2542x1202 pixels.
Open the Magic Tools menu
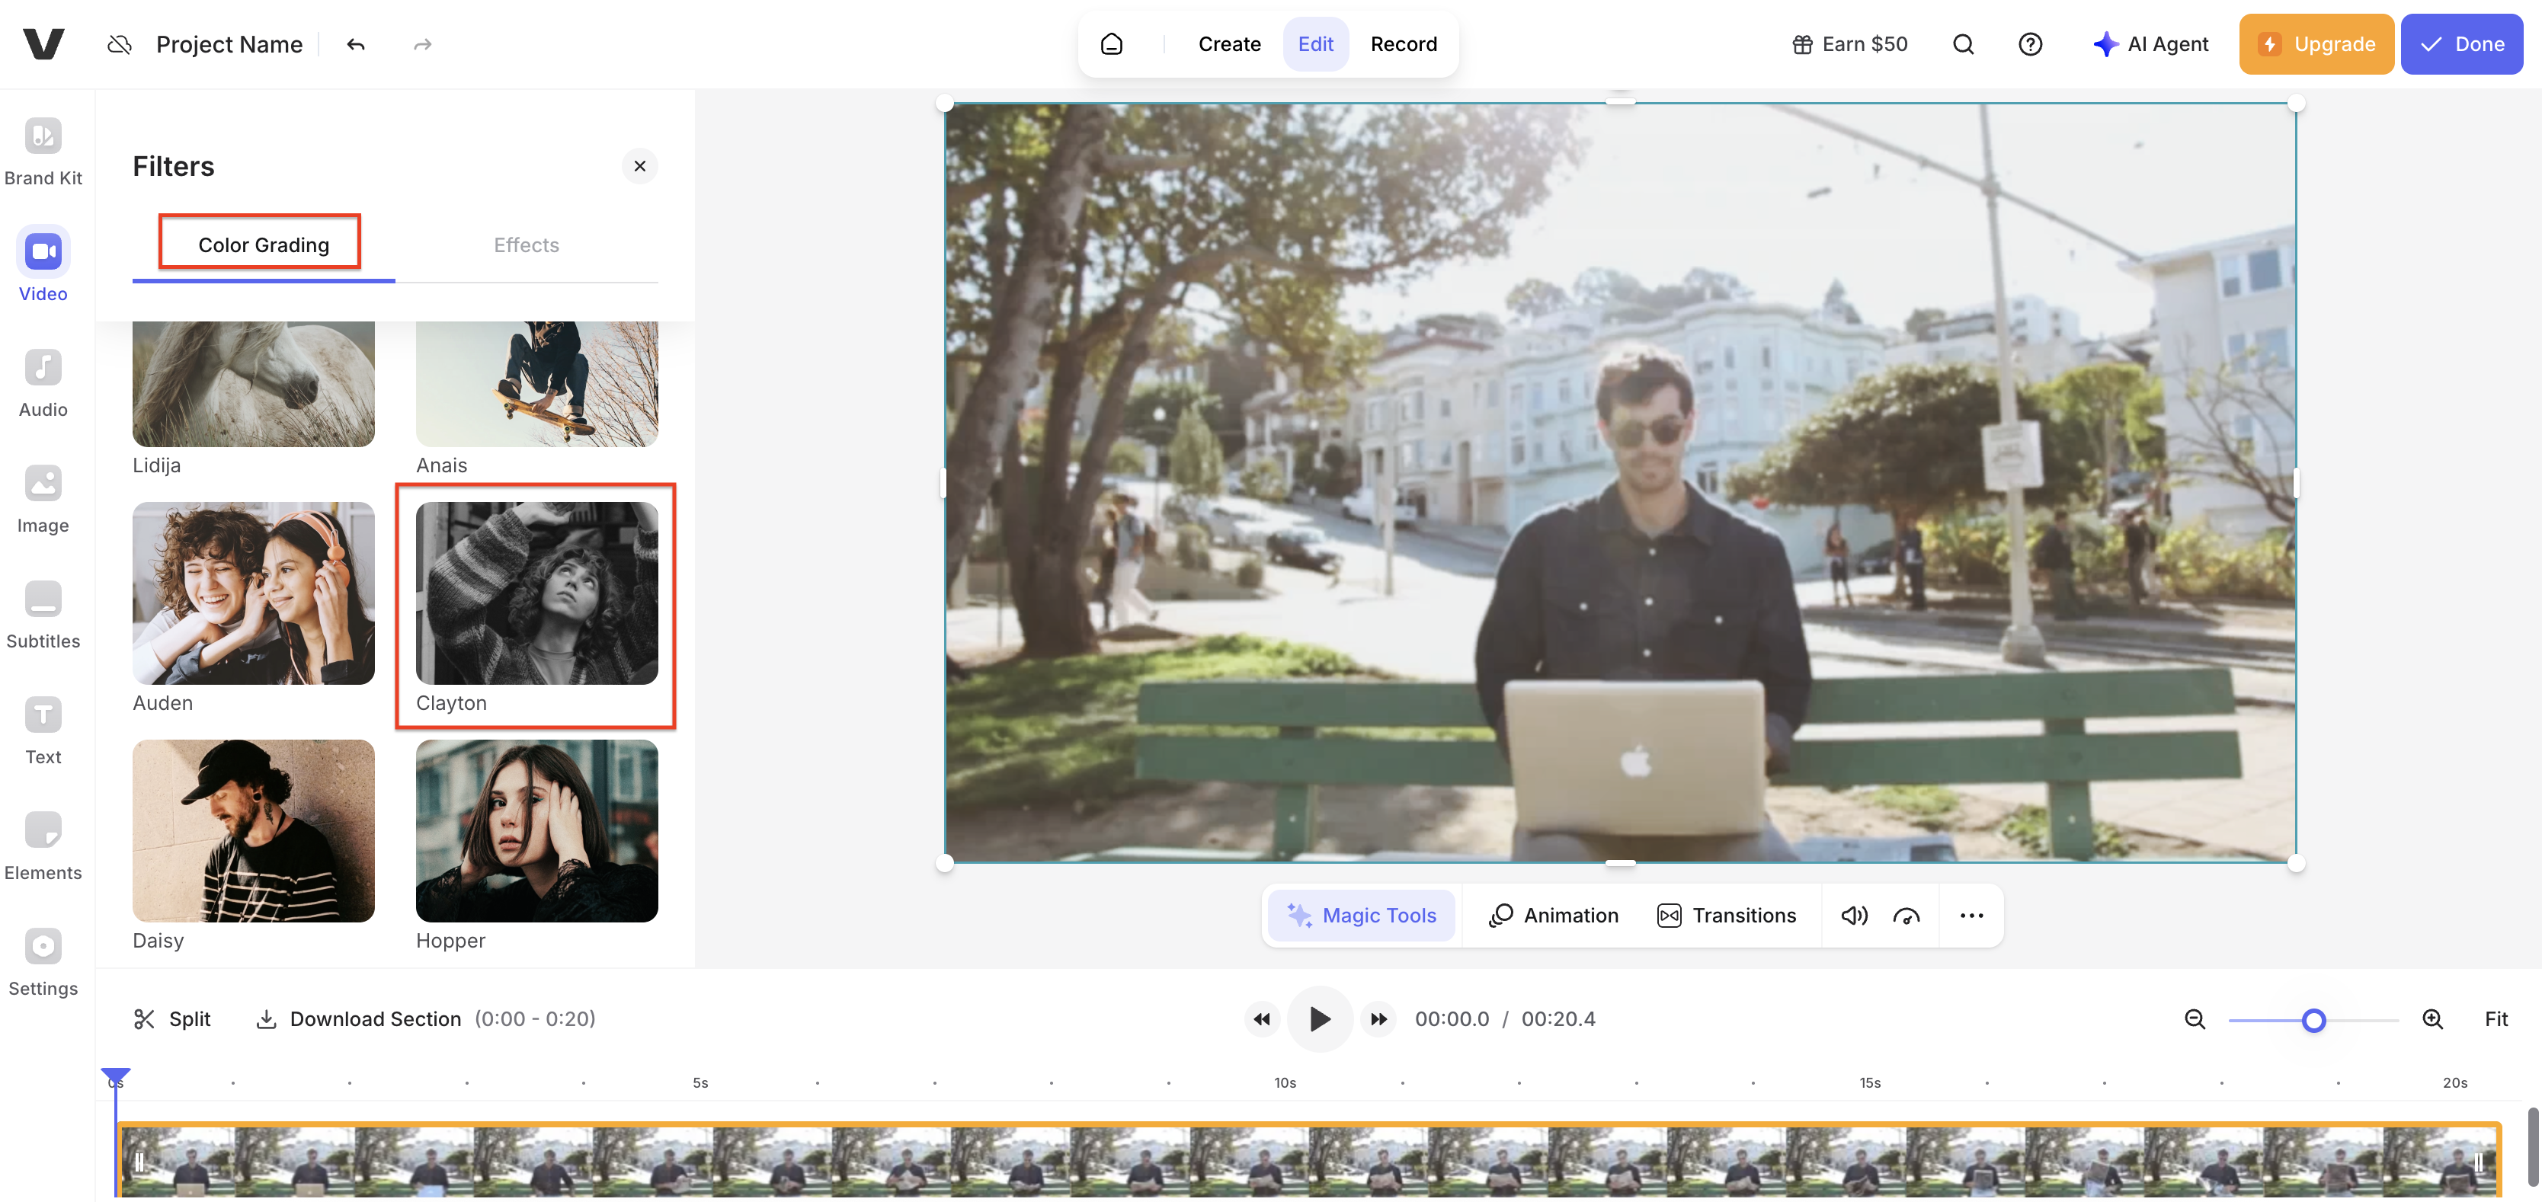tap(1362, 915)
